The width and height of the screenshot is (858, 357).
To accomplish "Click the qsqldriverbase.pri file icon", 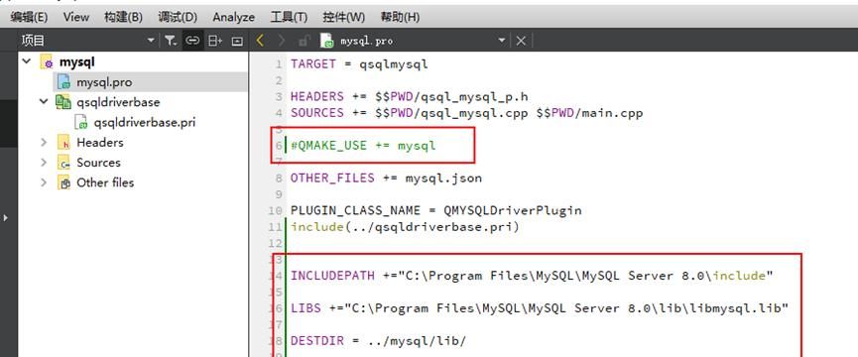I will 81,122.
